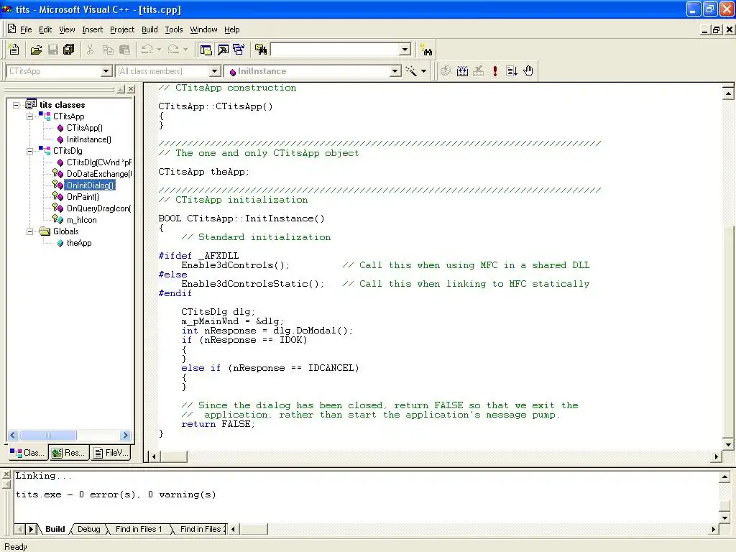Select m_hIcon member in class tree
Screen dimensions: 736x552
pyautogui.click(x=81, y=220)
